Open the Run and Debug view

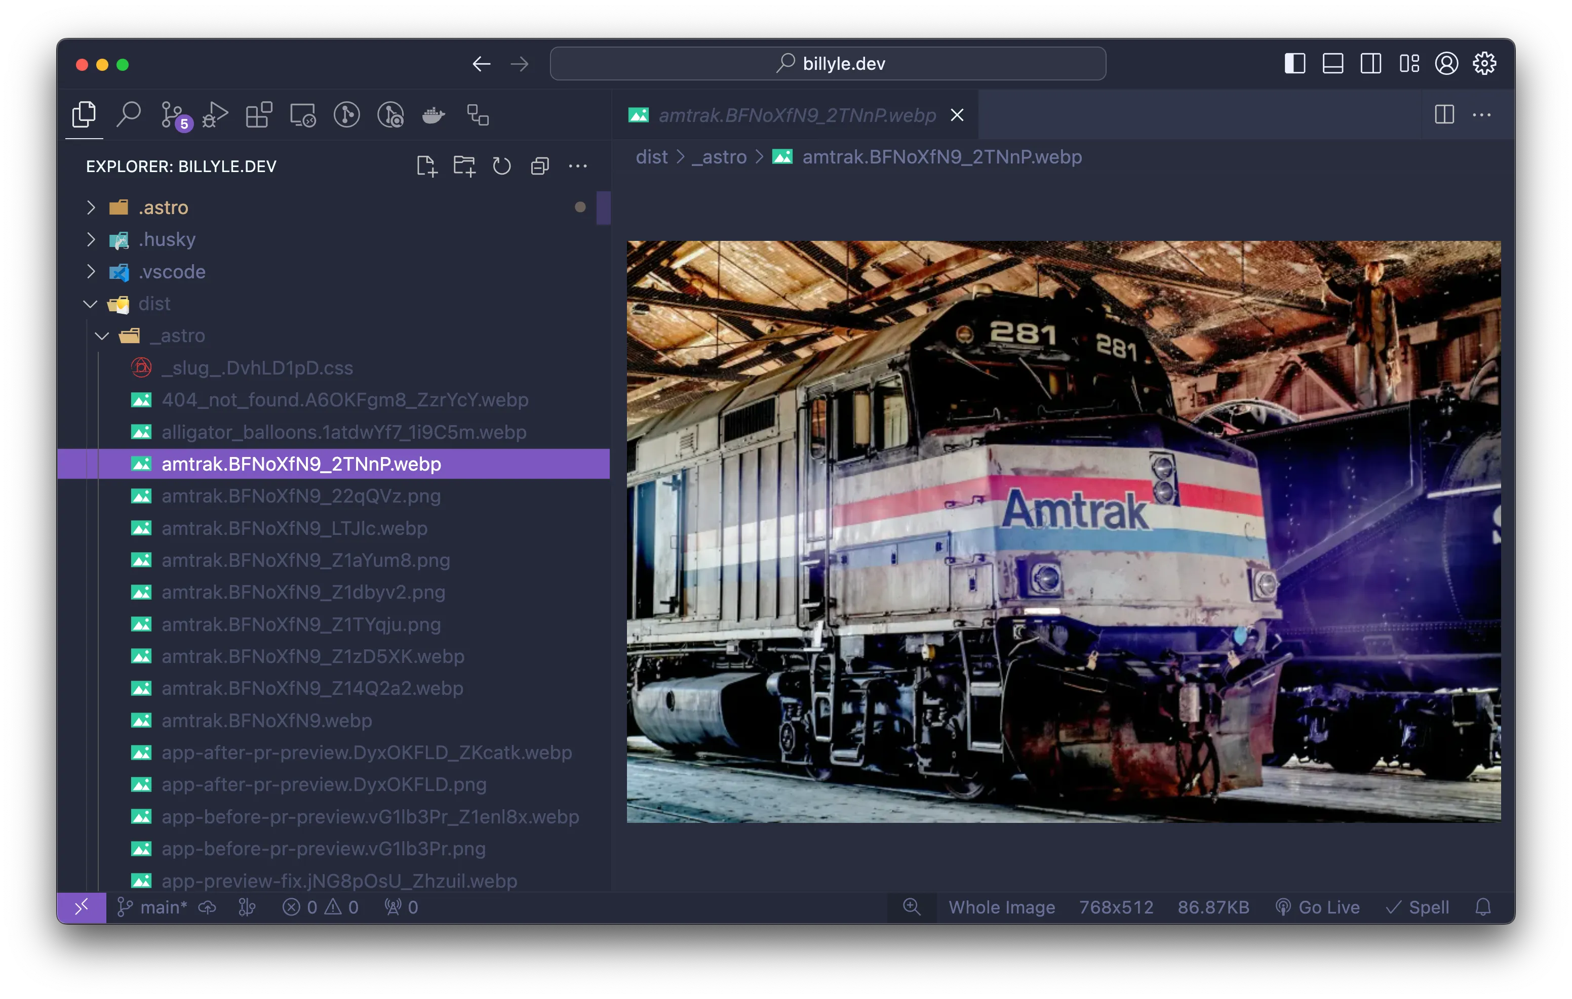click(215, 115)
